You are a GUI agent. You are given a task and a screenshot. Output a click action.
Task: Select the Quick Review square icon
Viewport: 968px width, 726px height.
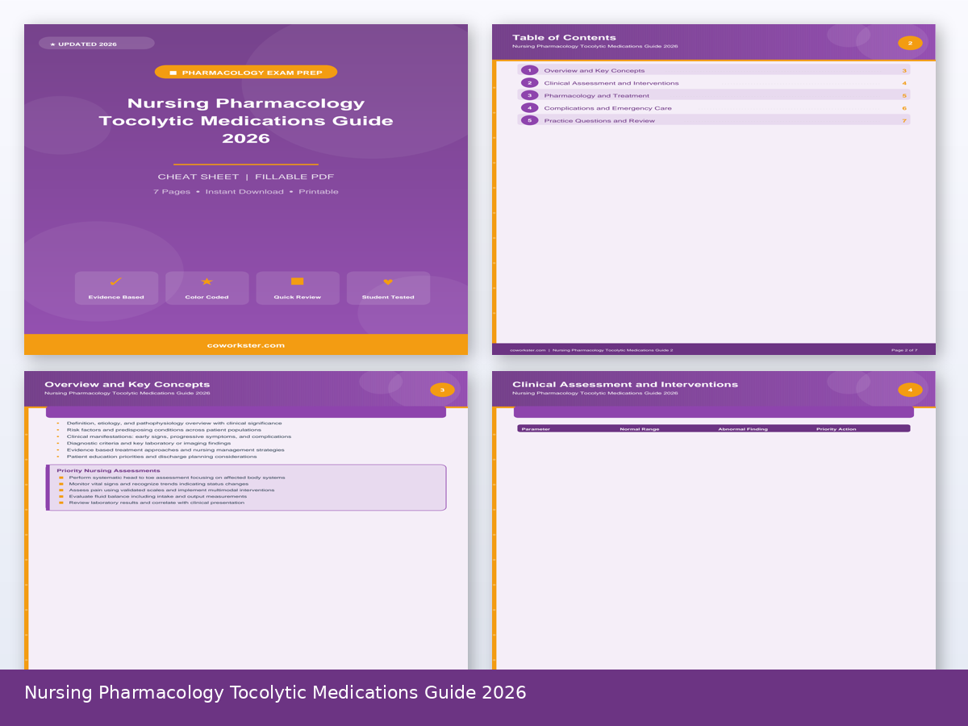[x=298, y=282]
